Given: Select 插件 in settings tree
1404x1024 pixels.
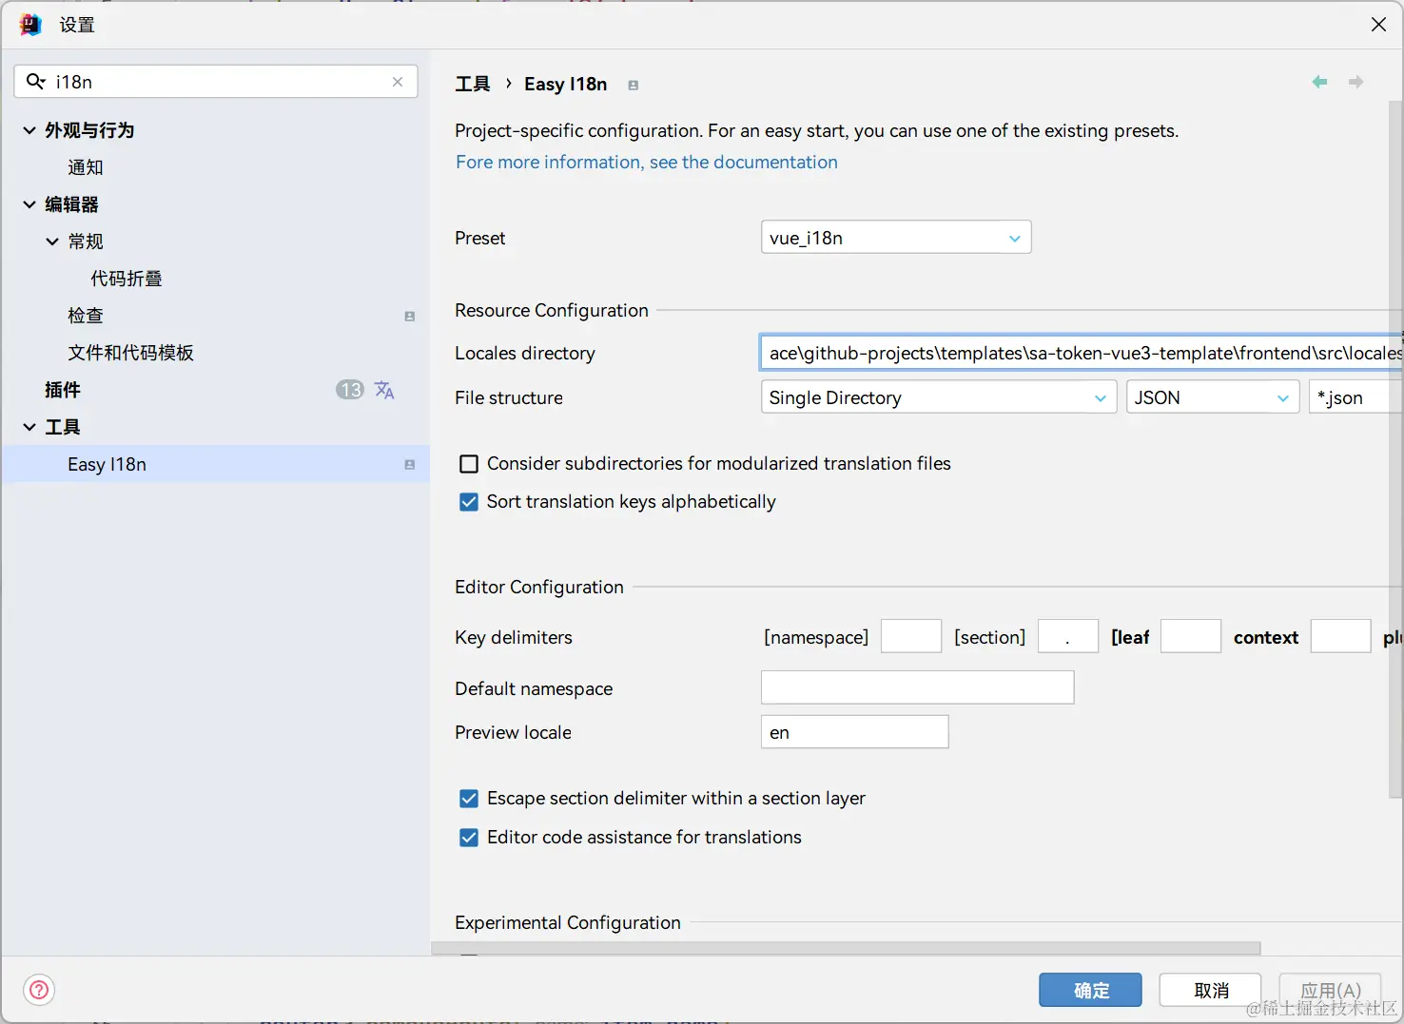Looking at the screenshot, I should 63,390.
